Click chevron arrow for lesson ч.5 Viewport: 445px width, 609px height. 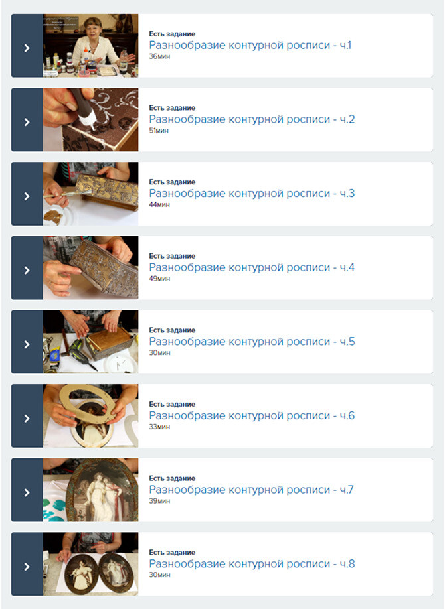[x=27, y=344]
